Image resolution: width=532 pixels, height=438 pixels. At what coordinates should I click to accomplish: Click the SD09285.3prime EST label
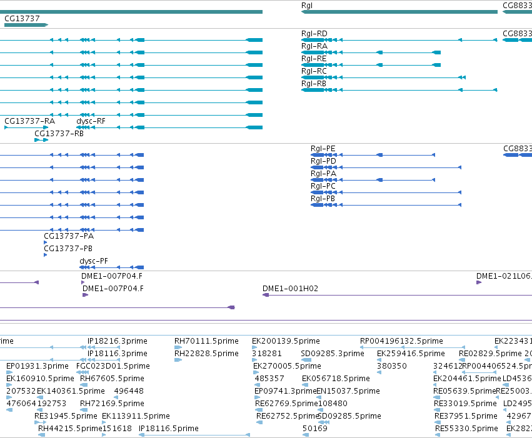pyautogui.click(x=333, y=354)
